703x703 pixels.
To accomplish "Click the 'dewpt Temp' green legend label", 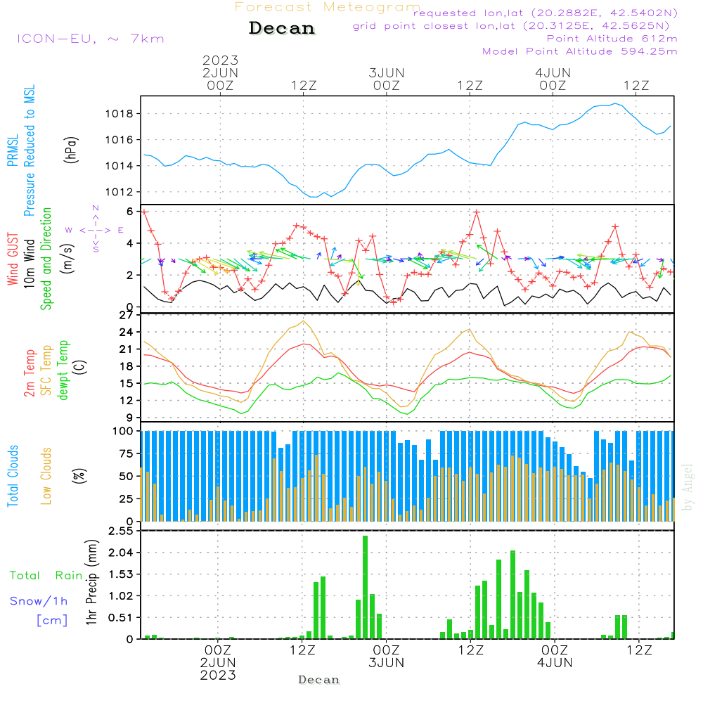I will click(63, 370).
